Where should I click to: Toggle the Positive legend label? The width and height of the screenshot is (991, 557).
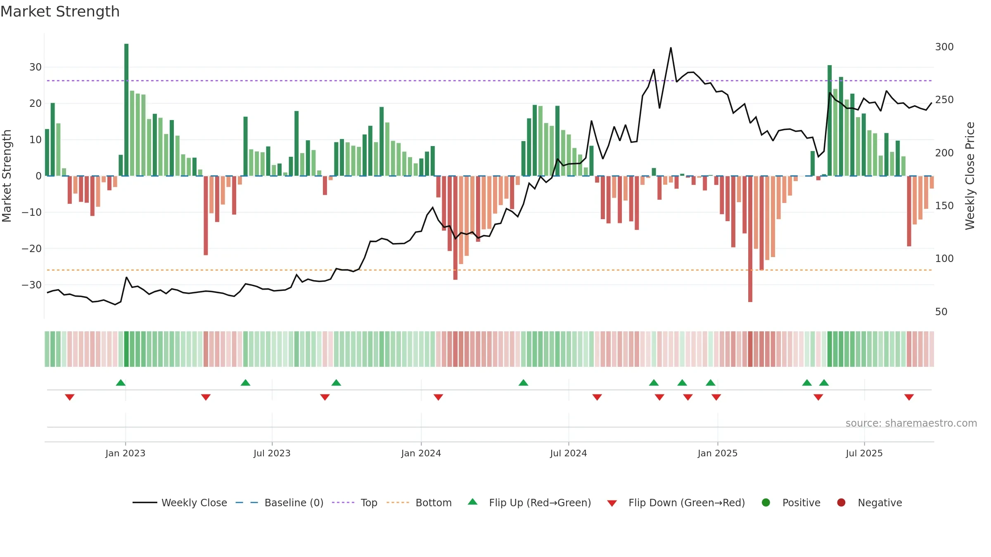click(801, 503)
